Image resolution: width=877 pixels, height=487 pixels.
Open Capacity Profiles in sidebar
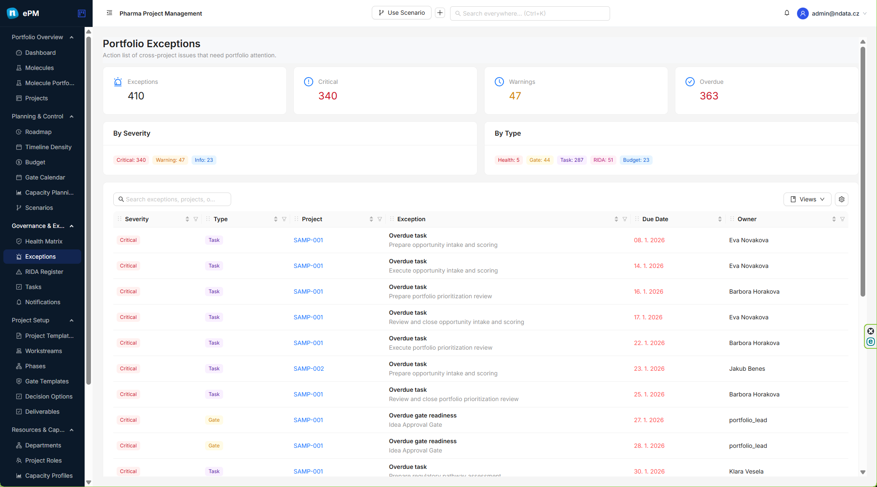tap(42, 476)
